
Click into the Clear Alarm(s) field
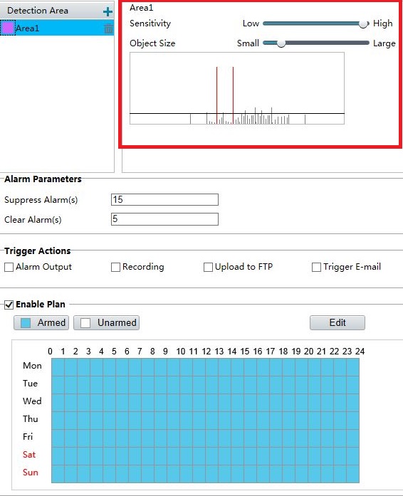coord(164,219)
